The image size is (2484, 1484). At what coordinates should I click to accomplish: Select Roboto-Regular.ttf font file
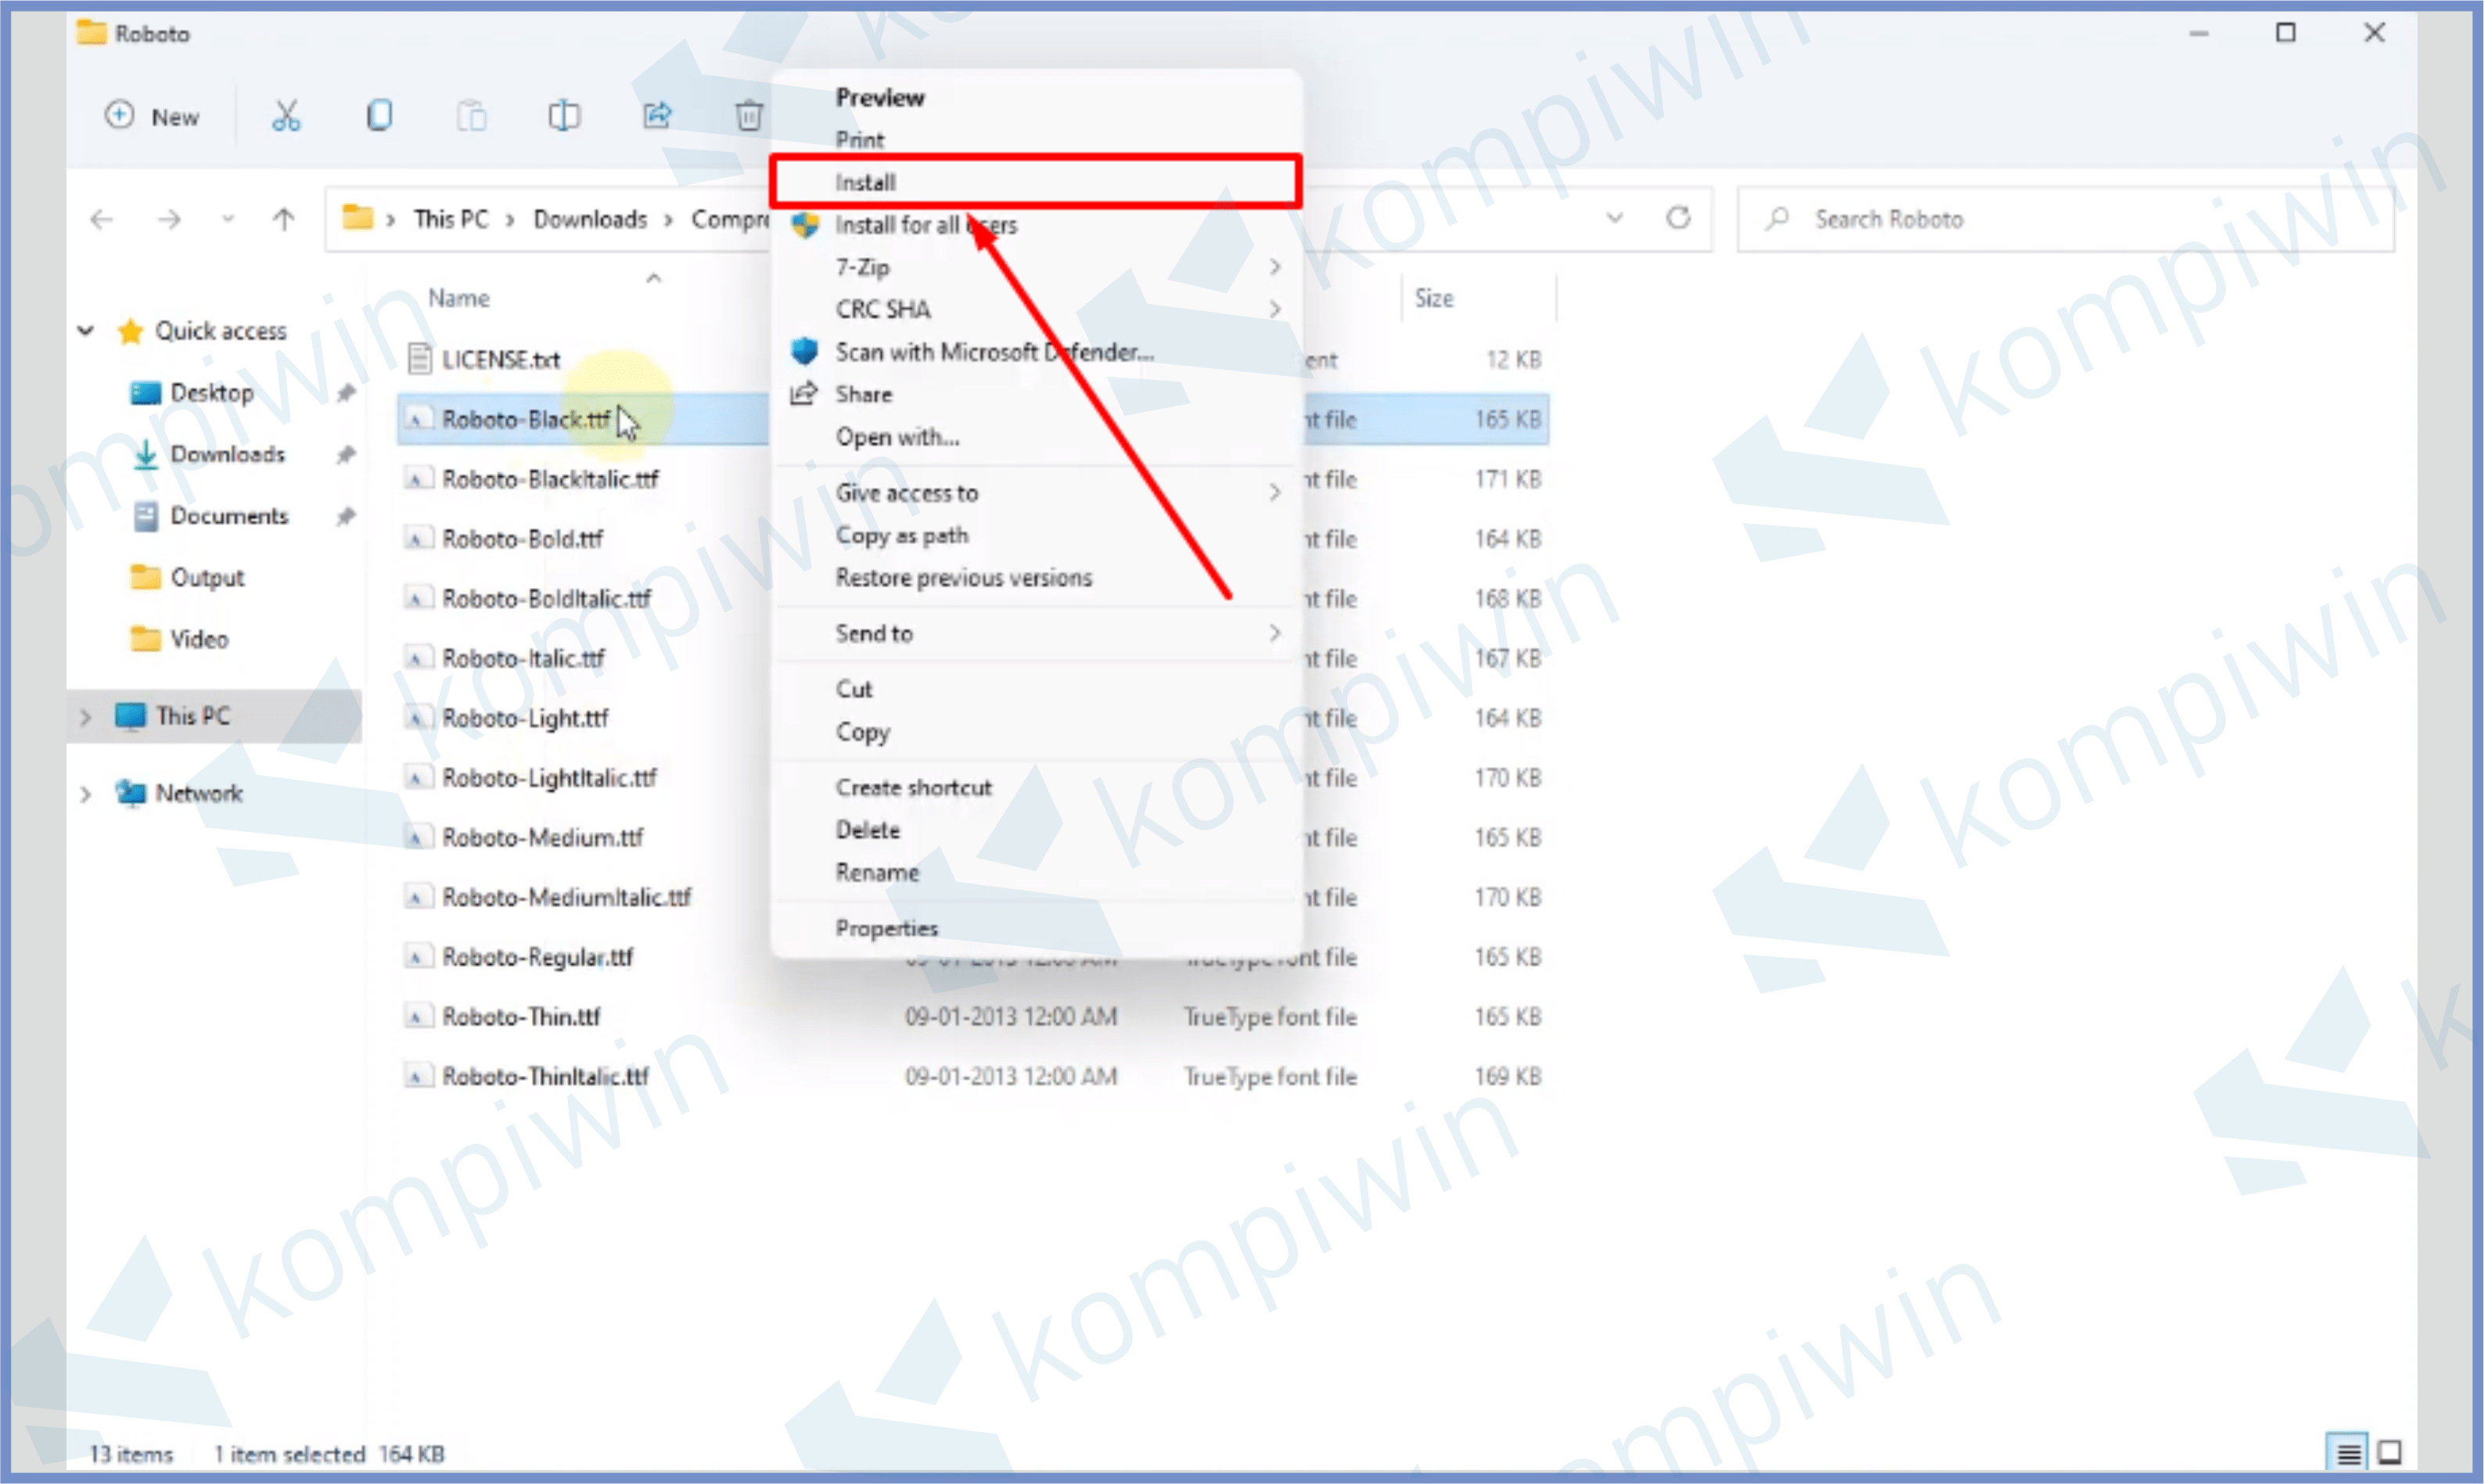click(536, 955)
